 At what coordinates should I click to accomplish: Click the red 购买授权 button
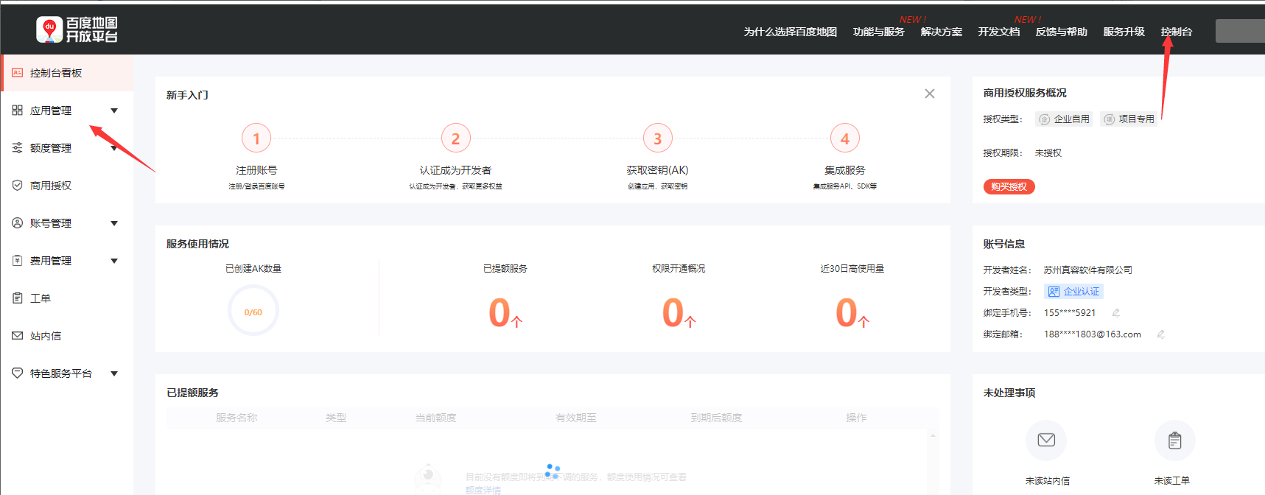pyautogui.click(x=1009, y=187)
